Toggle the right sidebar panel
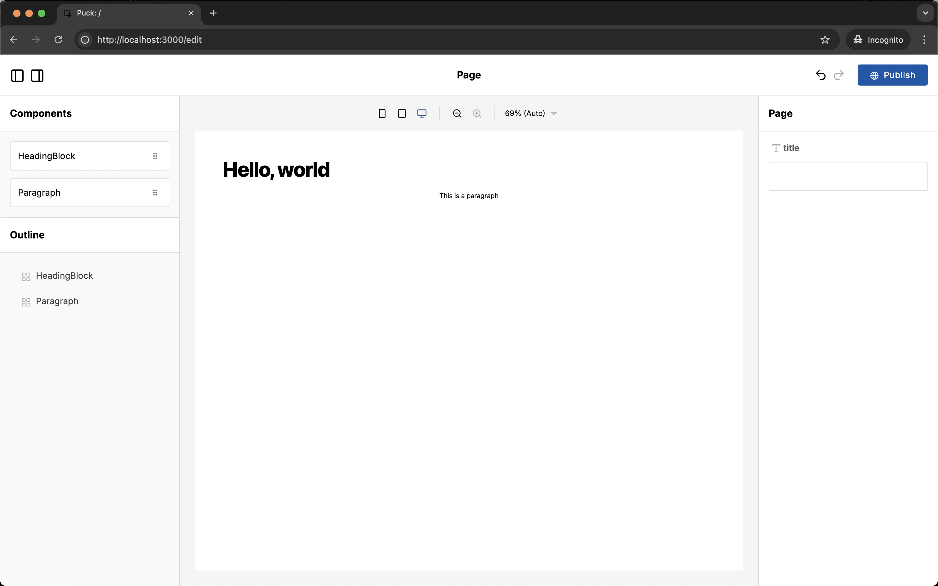This screenshot has height=586, width=938. pyautogui.click(x=37, y=76)
